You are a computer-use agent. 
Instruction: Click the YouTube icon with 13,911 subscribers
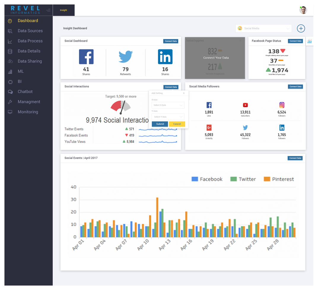tap(245, 105)
